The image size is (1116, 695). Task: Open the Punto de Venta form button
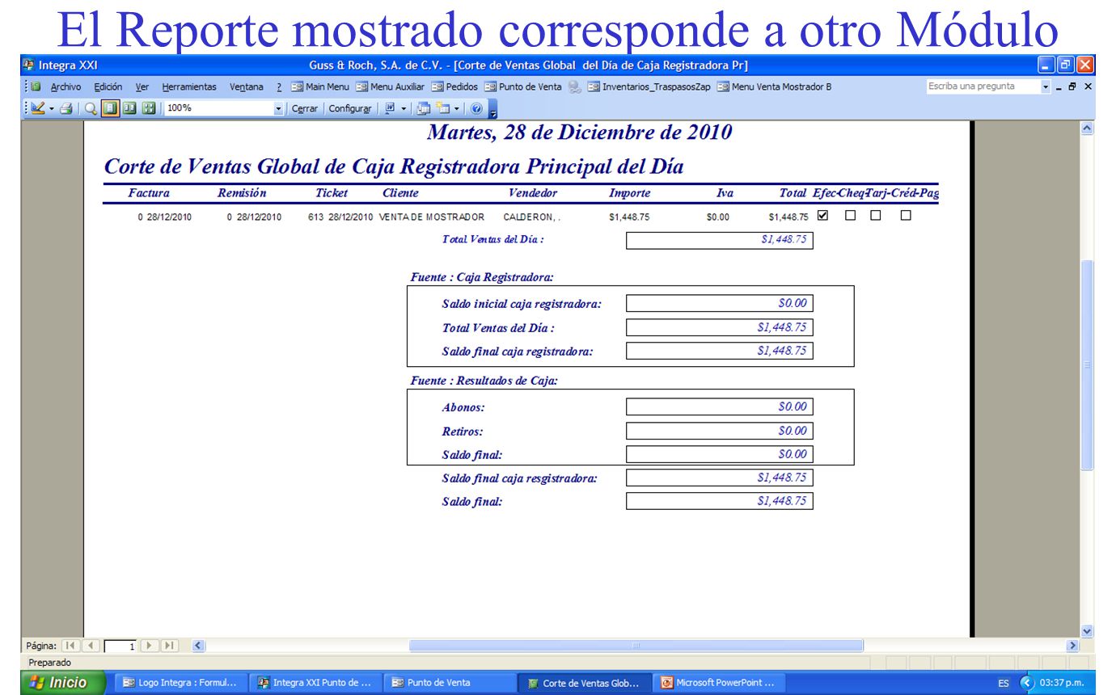click(x=523, y=86)
